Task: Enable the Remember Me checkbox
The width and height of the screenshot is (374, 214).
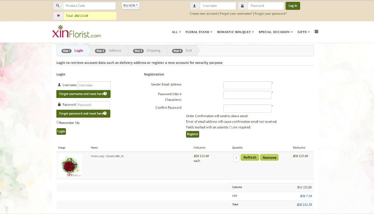Action: [58, 122]
